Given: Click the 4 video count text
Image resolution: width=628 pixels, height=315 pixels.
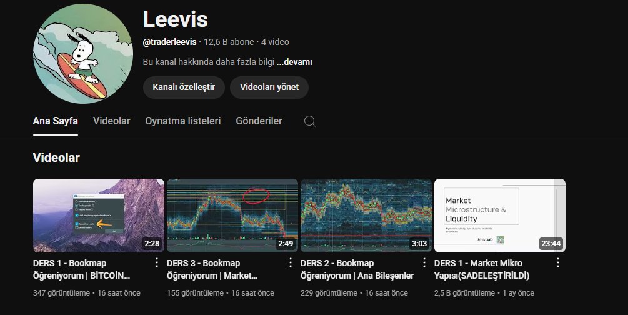Looking at the screenshot, I should click(275, 42).
